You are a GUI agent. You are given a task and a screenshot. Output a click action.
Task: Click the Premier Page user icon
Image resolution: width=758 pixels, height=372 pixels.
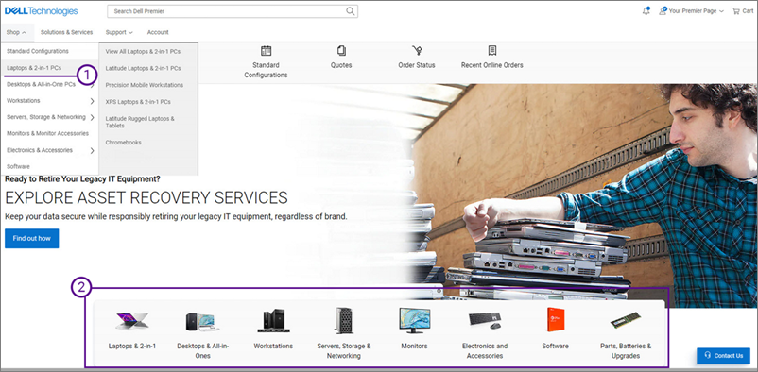click(663, 10)
